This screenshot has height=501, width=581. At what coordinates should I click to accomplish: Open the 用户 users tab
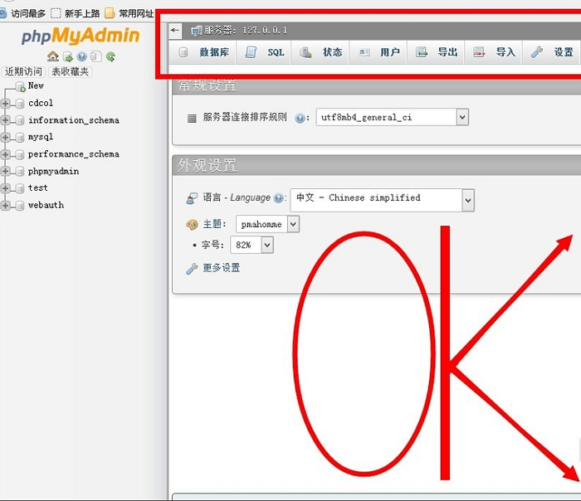point(378,52)
